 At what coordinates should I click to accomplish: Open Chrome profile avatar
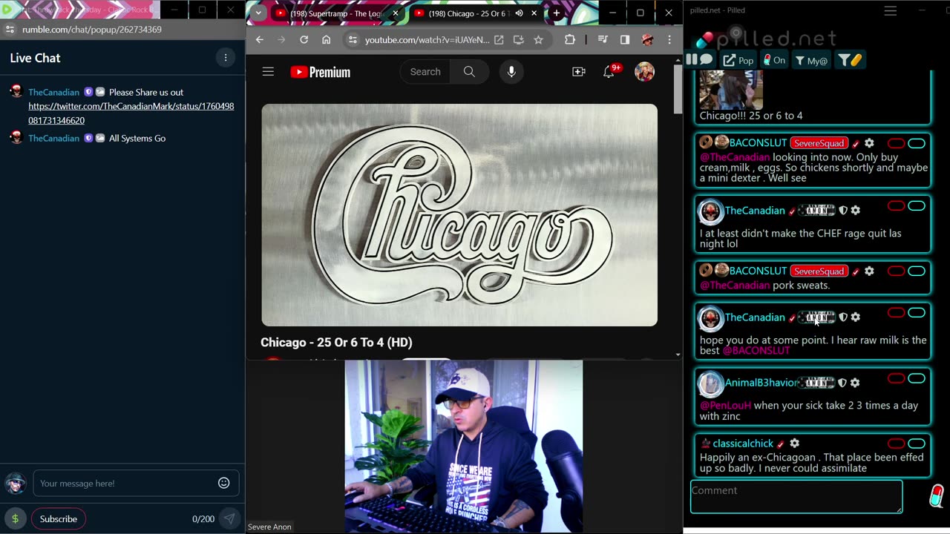tap(647, 40)
